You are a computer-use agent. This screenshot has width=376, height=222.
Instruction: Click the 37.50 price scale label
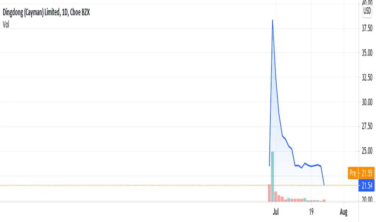click(367, 28)
